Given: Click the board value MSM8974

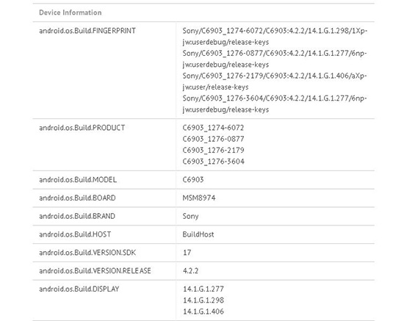Looking at the screenshot, I should pos(199,198).
